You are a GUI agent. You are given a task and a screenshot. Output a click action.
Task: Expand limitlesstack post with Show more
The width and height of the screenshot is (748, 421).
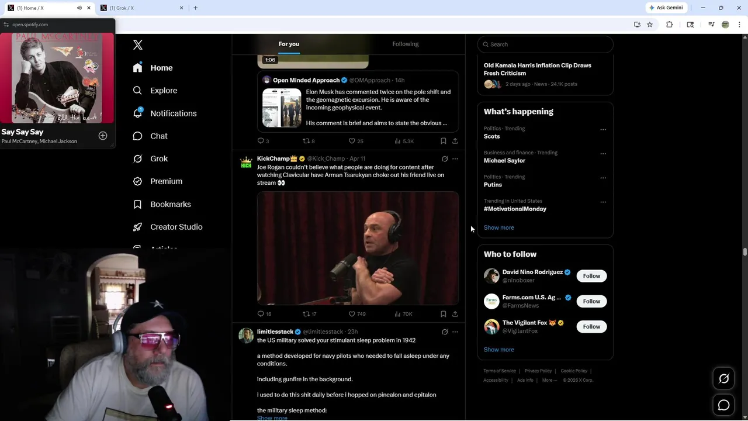(272, 418)
